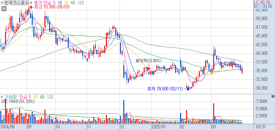Click the 2,500K volume axis label
275x130 pixels.
[262, 116]
